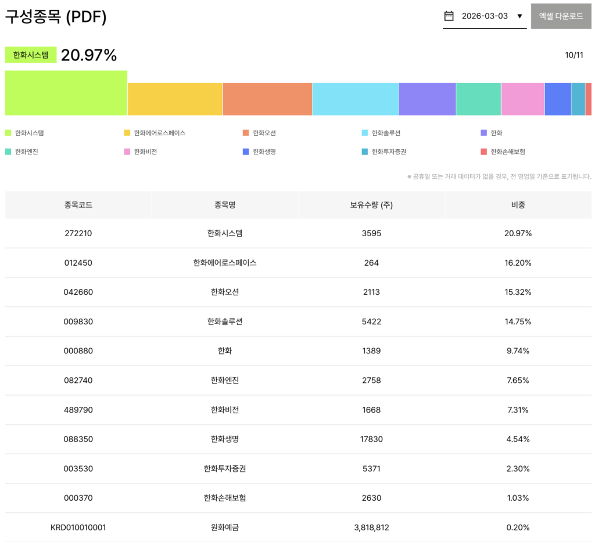Click the calendar icon beside the date
Viewport: 595px width, 542px height.
449,16
